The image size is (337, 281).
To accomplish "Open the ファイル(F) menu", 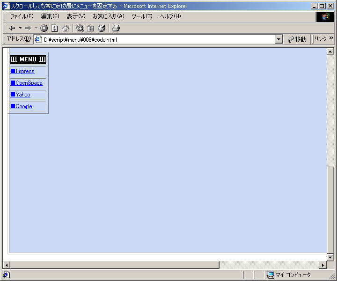I will [x=22, y=16].
